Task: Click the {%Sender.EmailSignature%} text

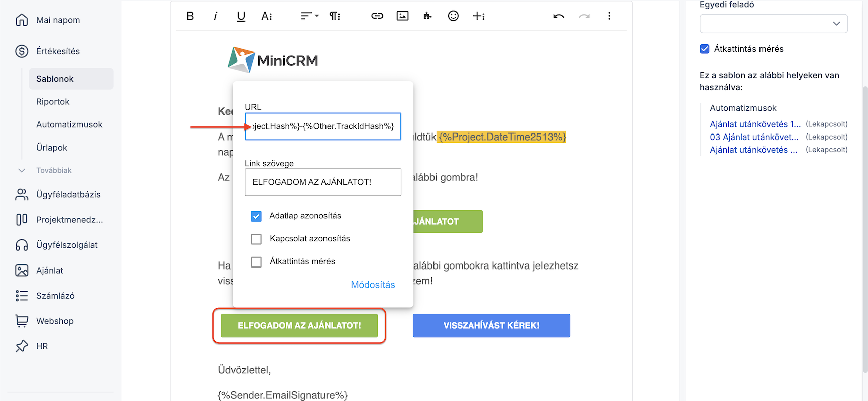Action: pos(282,395)
